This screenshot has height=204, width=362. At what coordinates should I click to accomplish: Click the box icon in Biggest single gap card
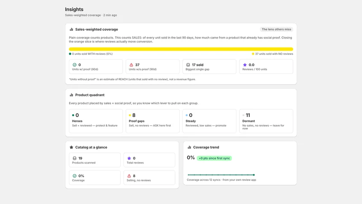[188, 65]
